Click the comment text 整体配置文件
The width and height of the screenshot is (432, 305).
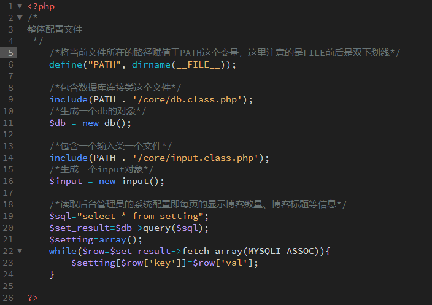(x=55, y=29)
